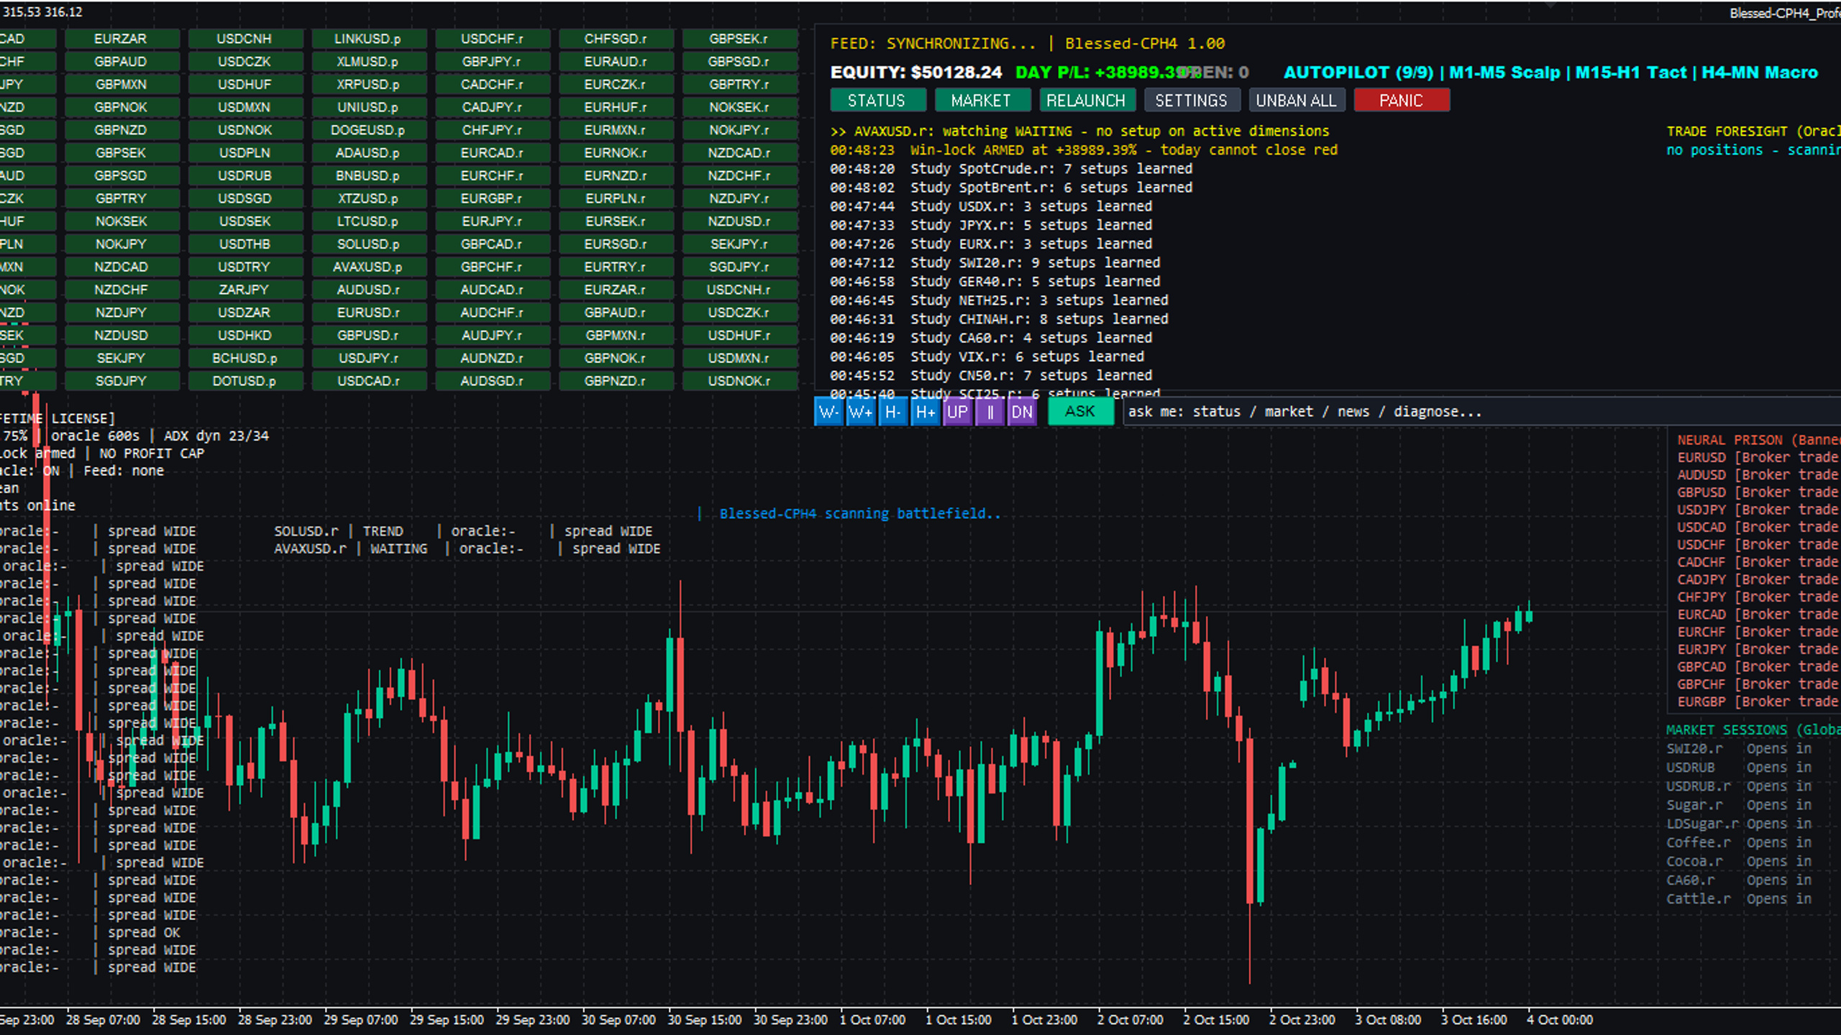The image size is (1841, 1035).
Task: Click the EURUSD row in Neural Prison list
Action: point(1758,458)
